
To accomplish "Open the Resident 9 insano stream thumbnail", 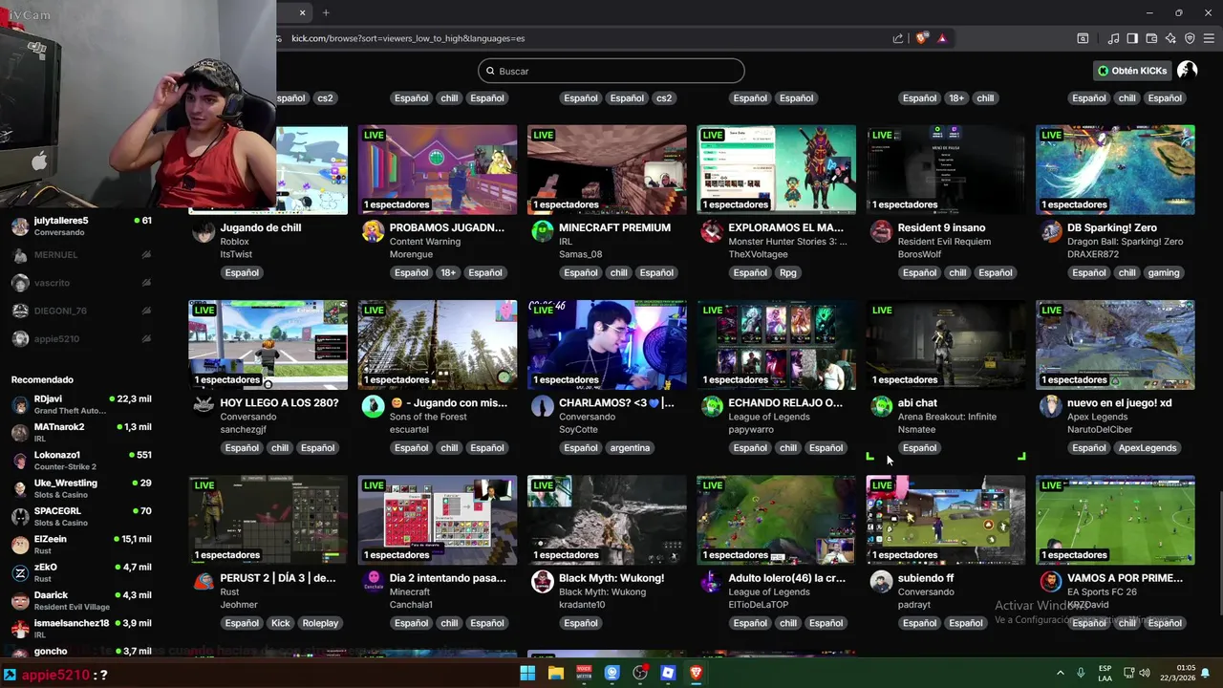I will 946,169.
